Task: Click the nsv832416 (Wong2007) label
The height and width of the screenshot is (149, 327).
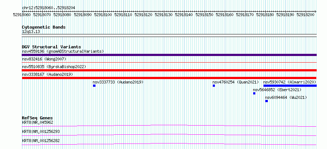Action: pyautogui.click(x=44, y=59)
